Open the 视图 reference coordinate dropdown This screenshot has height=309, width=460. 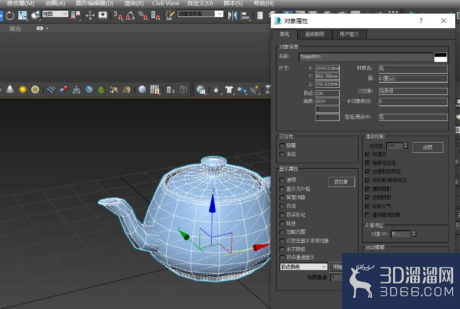pyautogui.click(x=55, y=14)
